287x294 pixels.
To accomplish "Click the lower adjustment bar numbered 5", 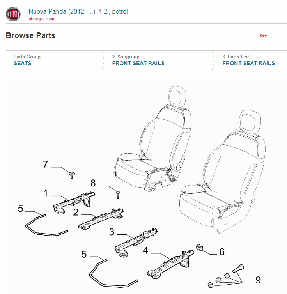I will [113, 273].
